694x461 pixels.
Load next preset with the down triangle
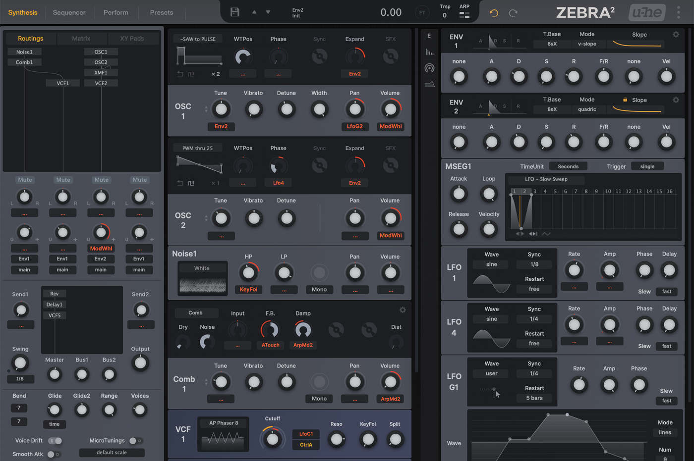(268, 12)
